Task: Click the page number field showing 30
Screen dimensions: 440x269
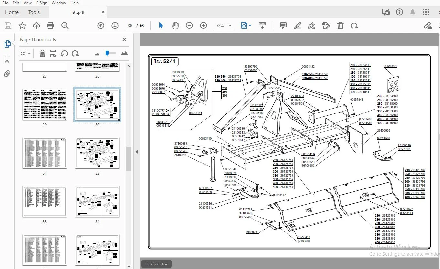Action: 130,26
